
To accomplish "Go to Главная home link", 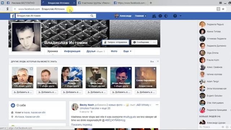I will 139,16.
